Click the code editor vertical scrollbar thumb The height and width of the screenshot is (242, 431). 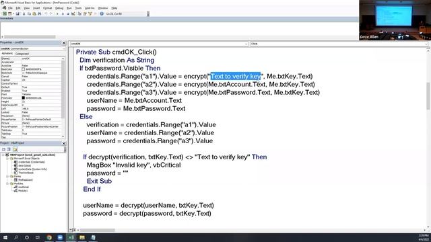[x=428, y=96]
